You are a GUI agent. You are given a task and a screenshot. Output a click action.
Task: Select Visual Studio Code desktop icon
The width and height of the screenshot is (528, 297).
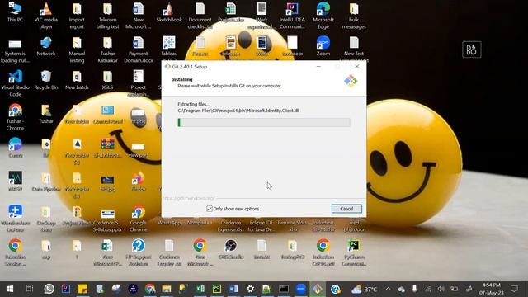click(15, 83)
